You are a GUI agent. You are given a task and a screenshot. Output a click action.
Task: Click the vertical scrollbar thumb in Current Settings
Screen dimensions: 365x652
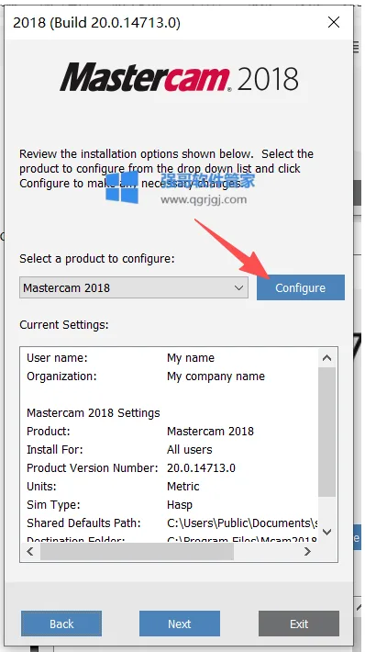[327, 432]
